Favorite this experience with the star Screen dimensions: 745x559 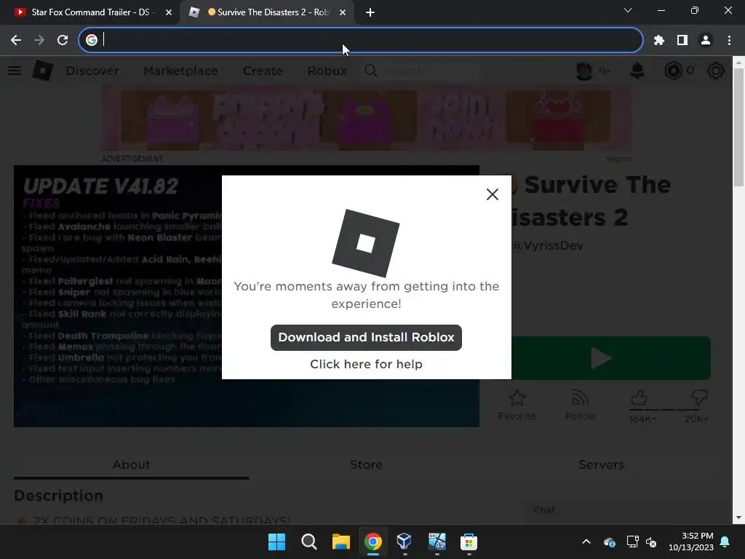(517, 405)
